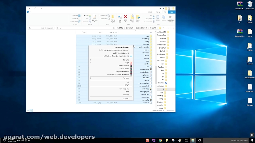Select 'Compress and email...' in context menu
Viewport: 255px width, 143px height.
point(122,71)
